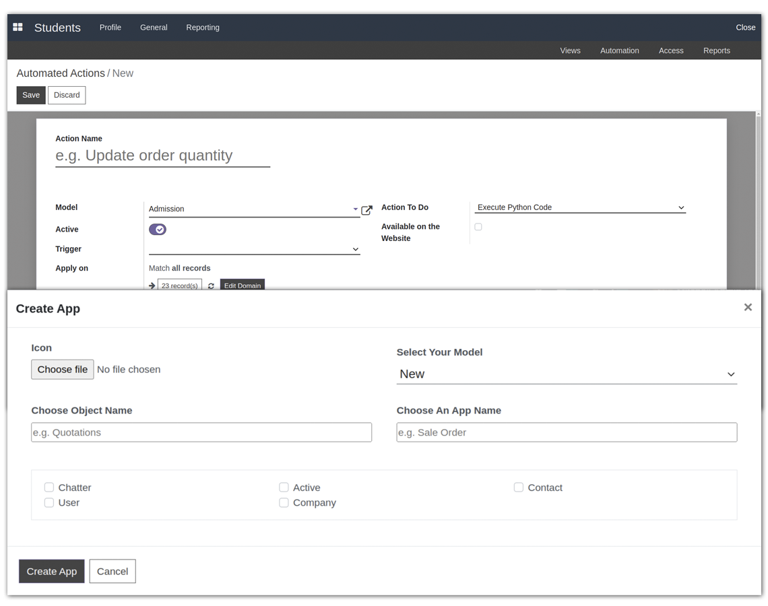Click the Action Name input field
768x606 pixels.
coord(162,156)
